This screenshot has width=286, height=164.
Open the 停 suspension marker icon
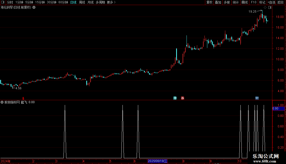point(175,98)
